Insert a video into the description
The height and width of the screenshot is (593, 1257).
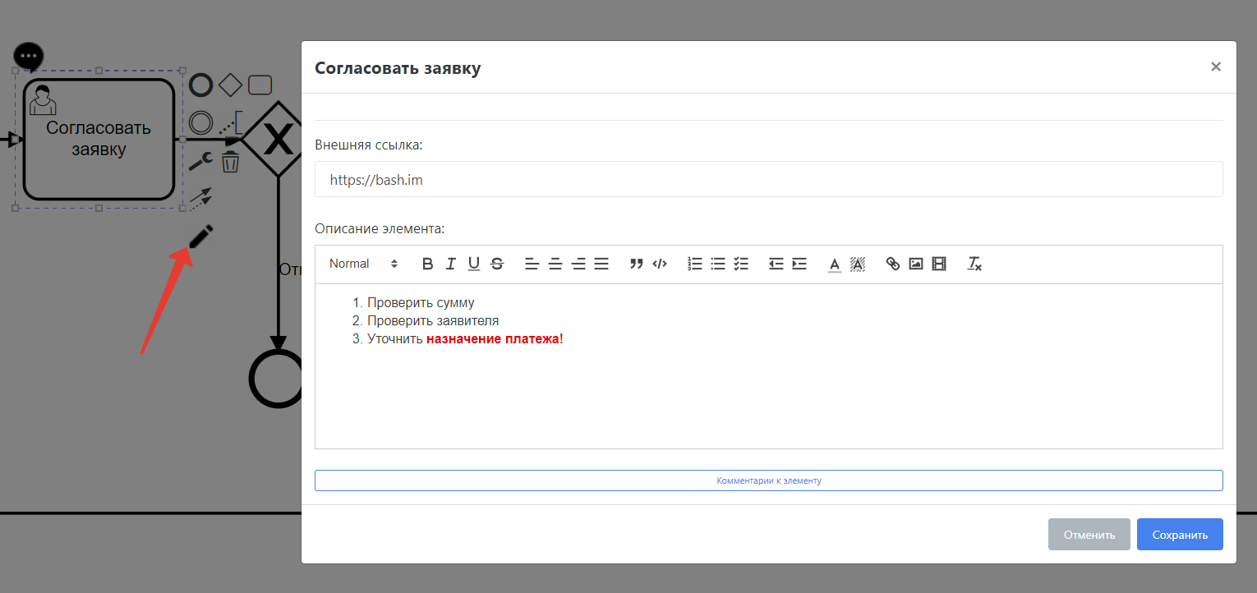(939, 264)
